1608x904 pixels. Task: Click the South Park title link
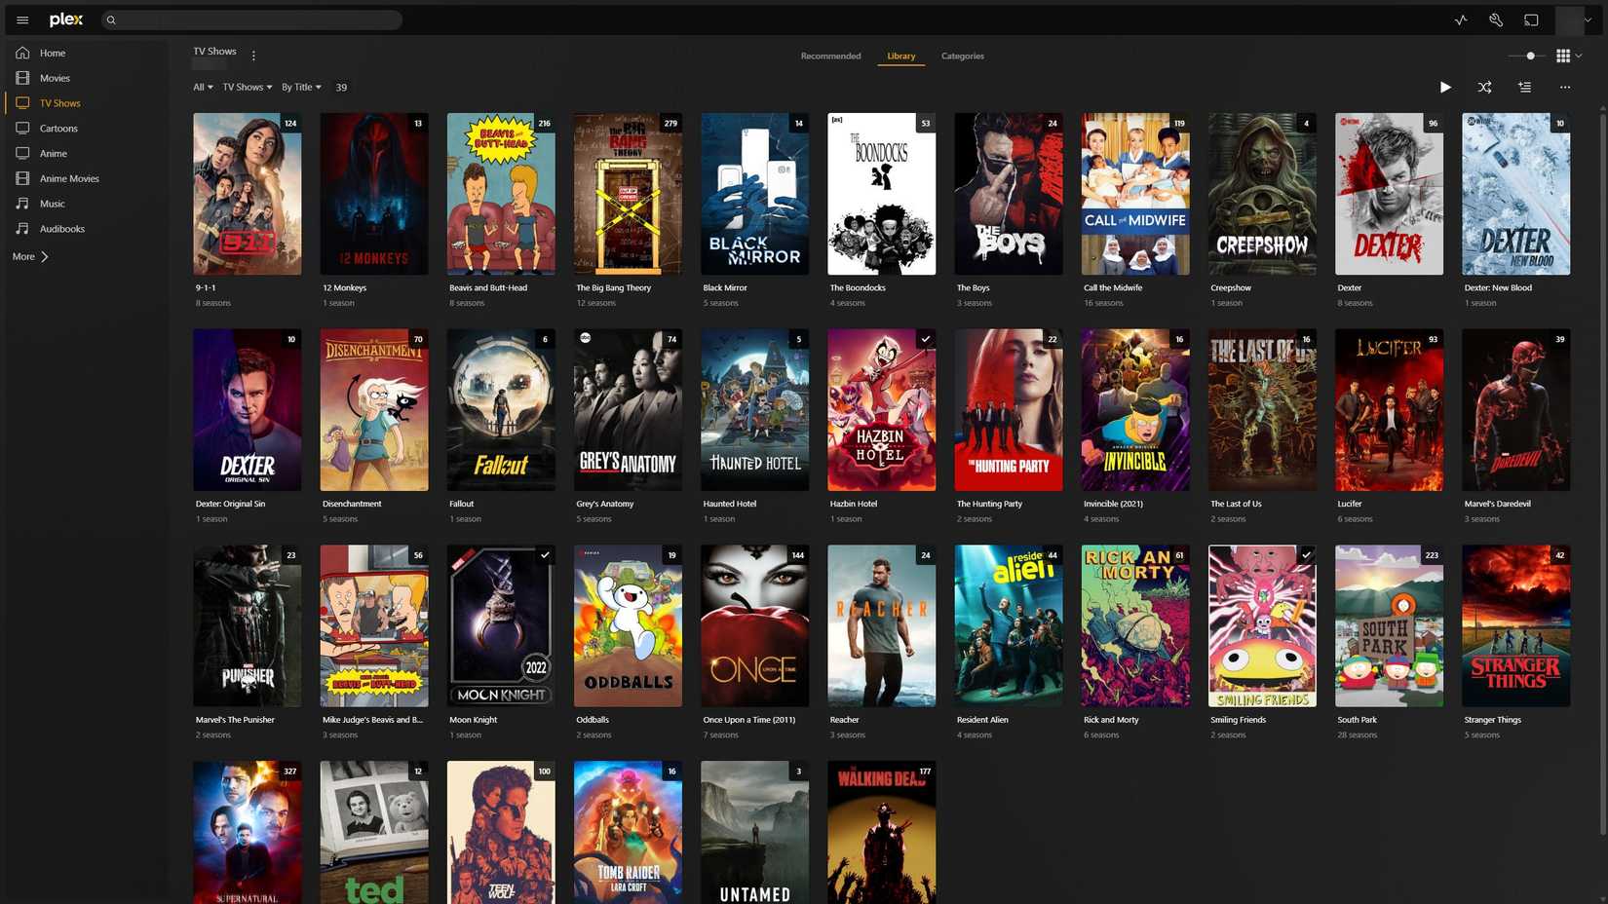[x=1356, y=721]
